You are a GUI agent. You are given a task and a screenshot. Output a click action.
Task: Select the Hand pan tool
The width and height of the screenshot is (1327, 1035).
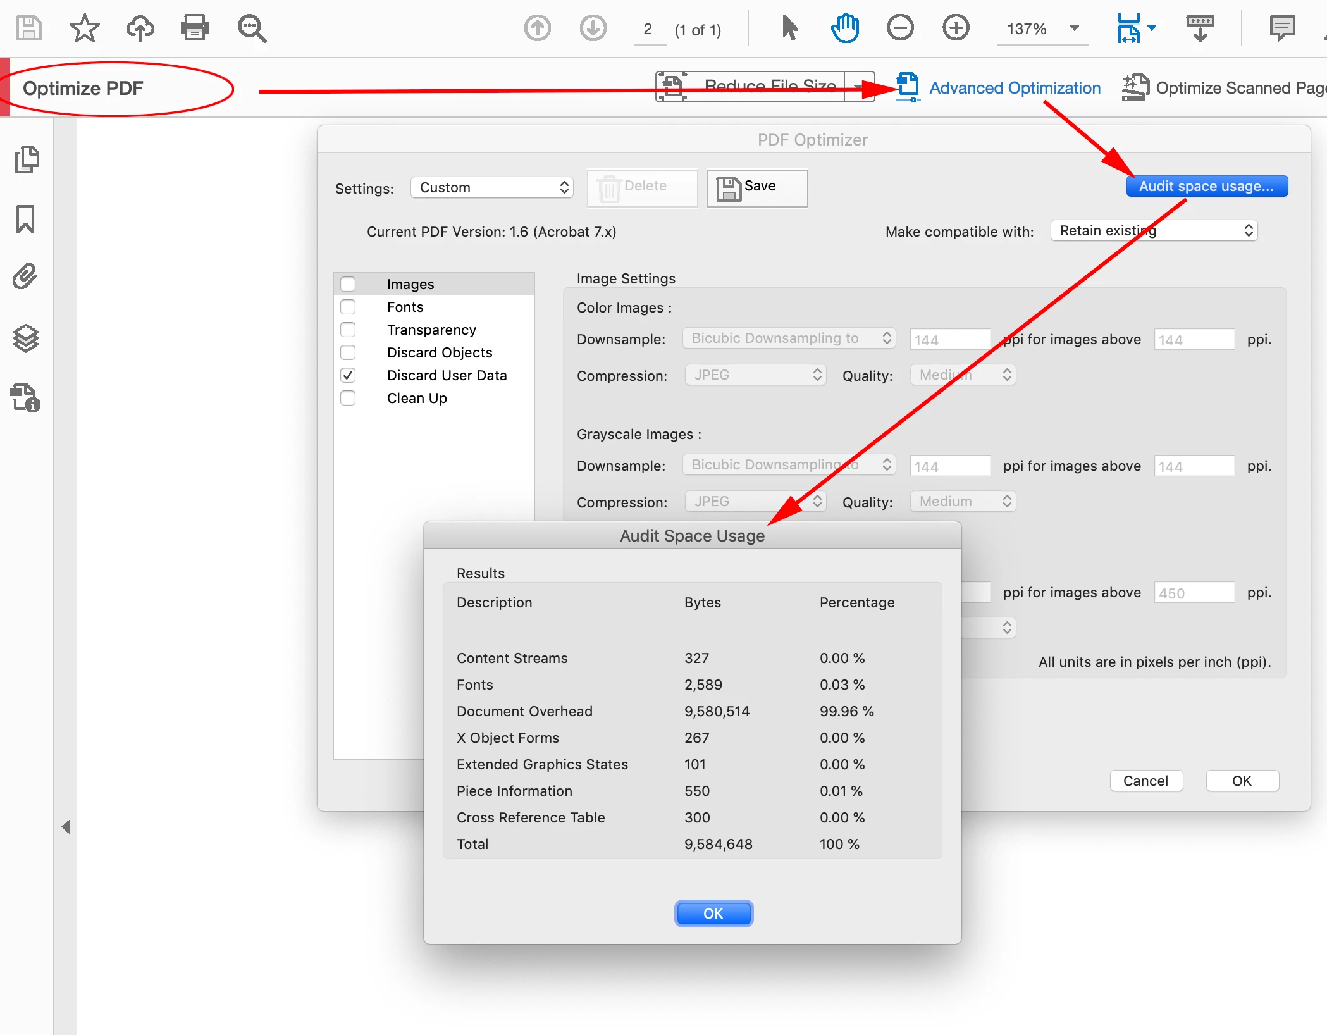click(x=844, y=28)
